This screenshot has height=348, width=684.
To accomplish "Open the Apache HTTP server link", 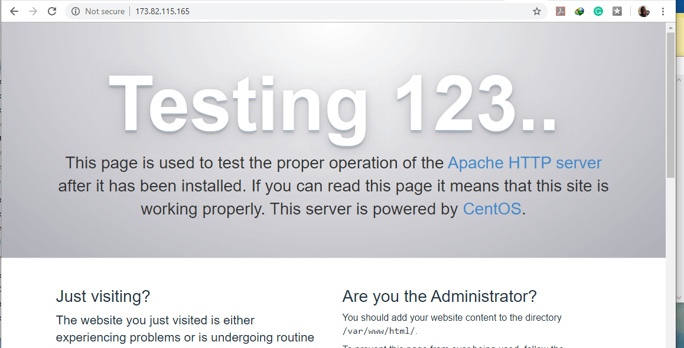I will pos(525,163).
